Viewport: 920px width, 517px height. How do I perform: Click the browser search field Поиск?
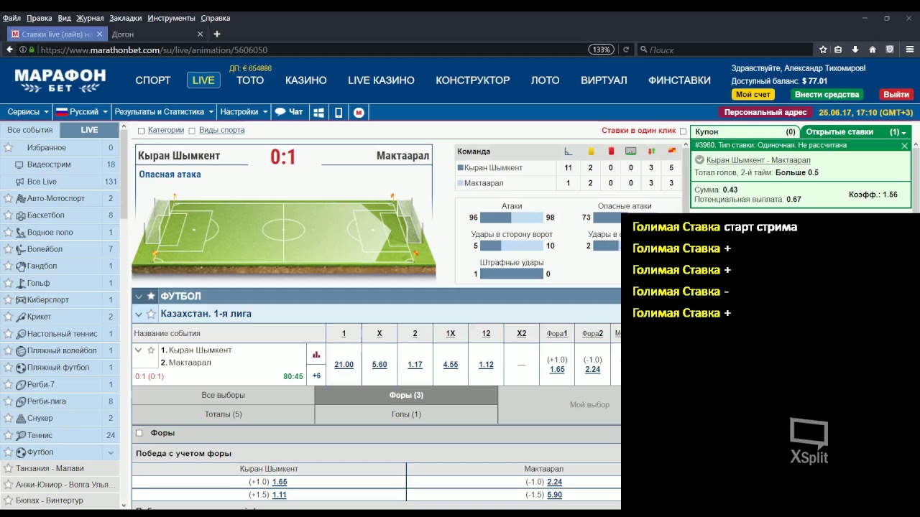point(726,50)
